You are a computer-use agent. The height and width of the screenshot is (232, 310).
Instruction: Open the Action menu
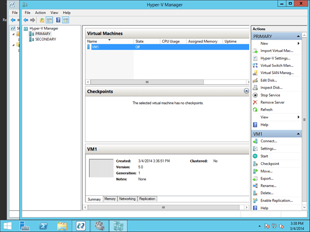(x=40, y=12)
